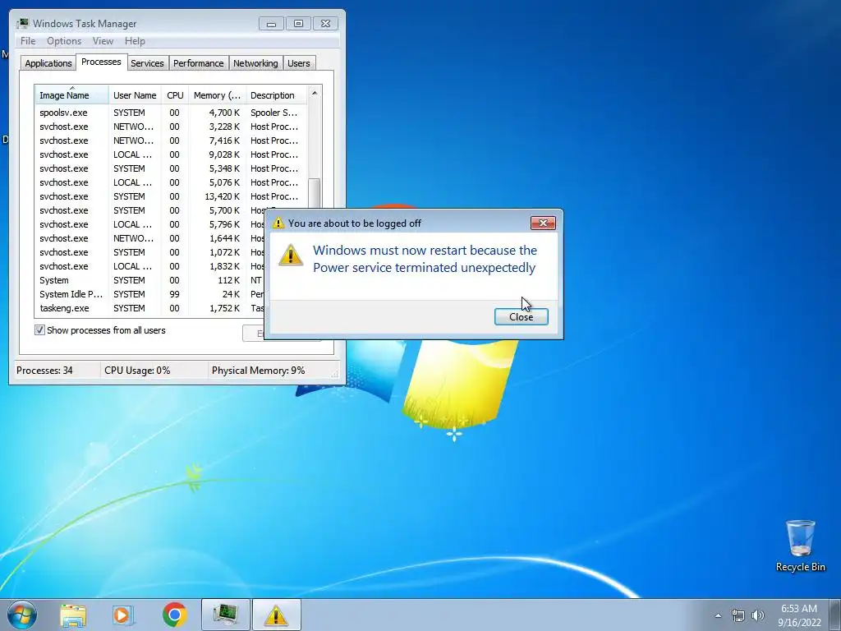Sort by Memory column header
This screenshot has height=631, width=841.
217,95
